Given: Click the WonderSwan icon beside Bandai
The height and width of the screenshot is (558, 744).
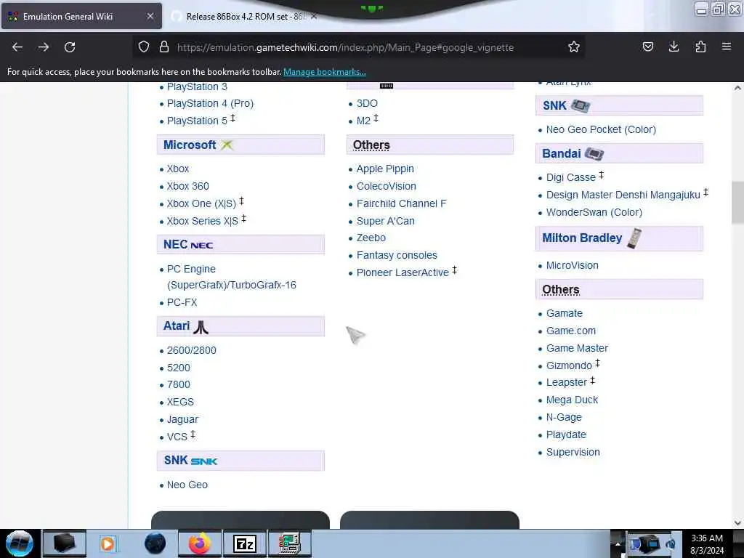Looking at the screenshot, I should tap(594, 153).
